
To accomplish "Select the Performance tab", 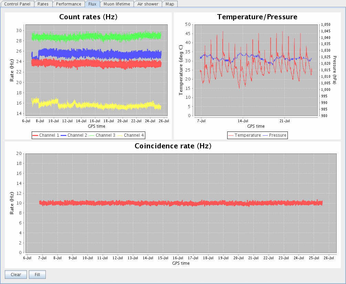I will [69, 4].
